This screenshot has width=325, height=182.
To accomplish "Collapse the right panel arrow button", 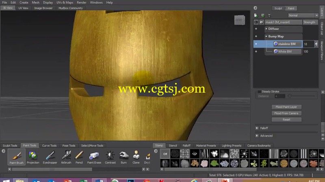I will pos(256,8).
